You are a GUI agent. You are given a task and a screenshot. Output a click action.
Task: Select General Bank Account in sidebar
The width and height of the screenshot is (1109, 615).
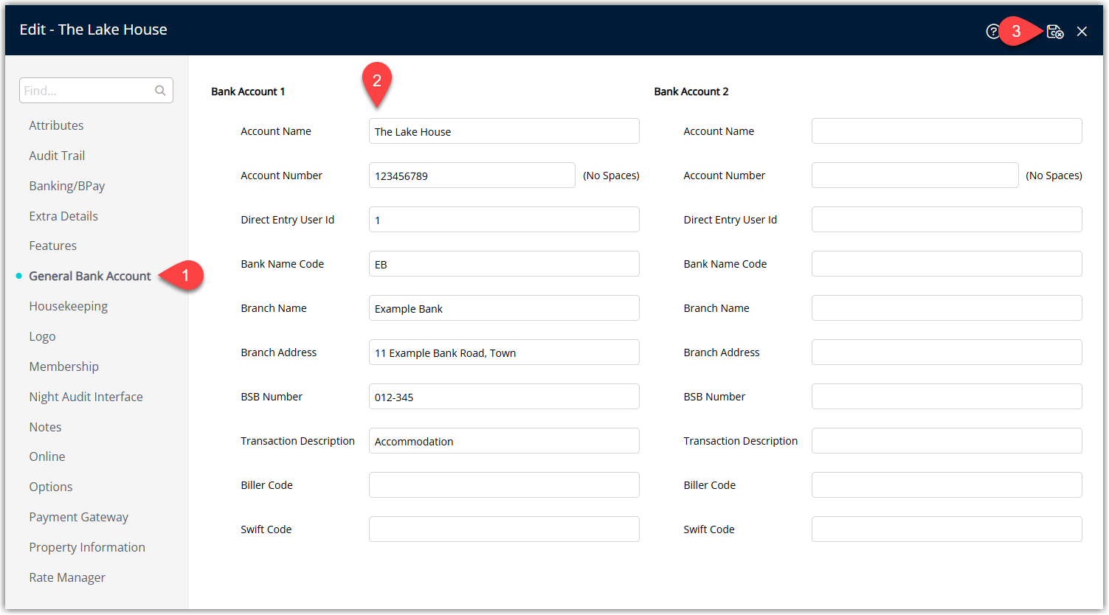tap(90, 276)
